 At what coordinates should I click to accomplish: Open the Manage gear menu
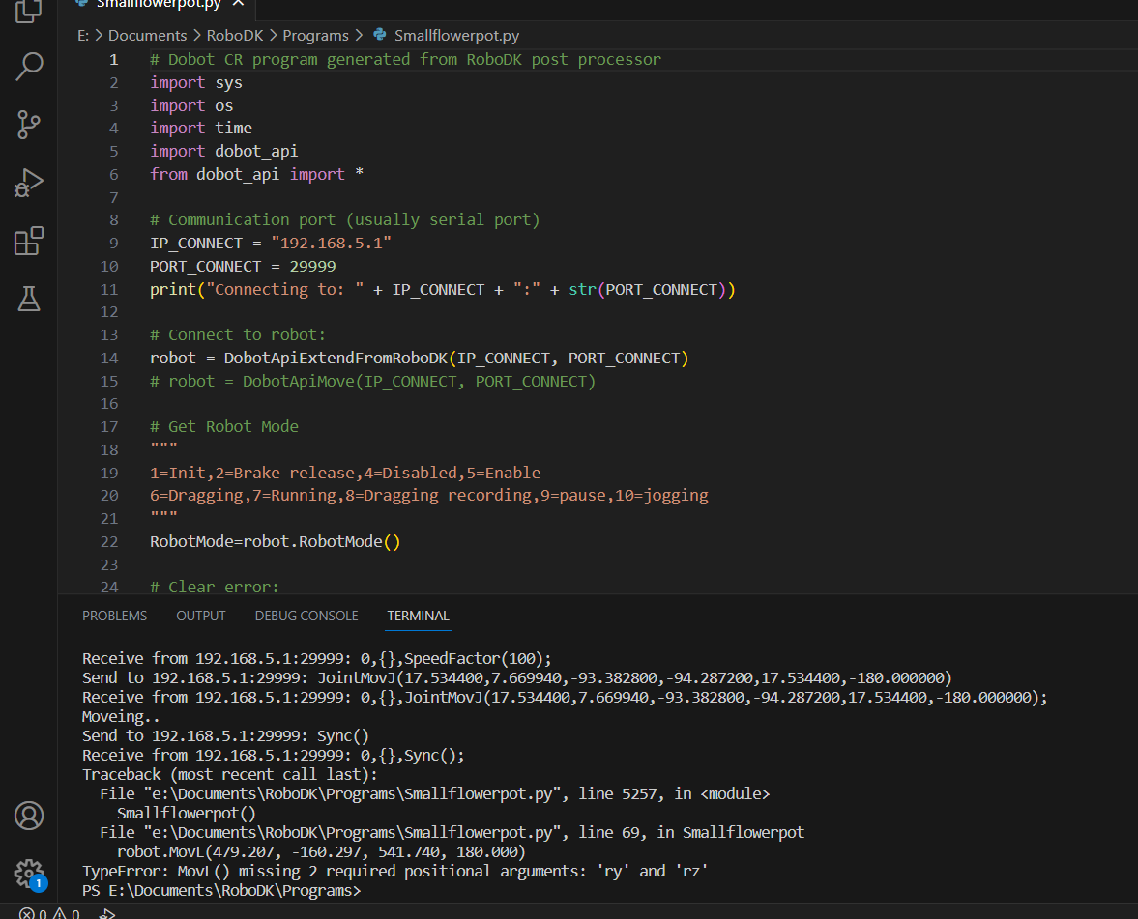(29, 872)
